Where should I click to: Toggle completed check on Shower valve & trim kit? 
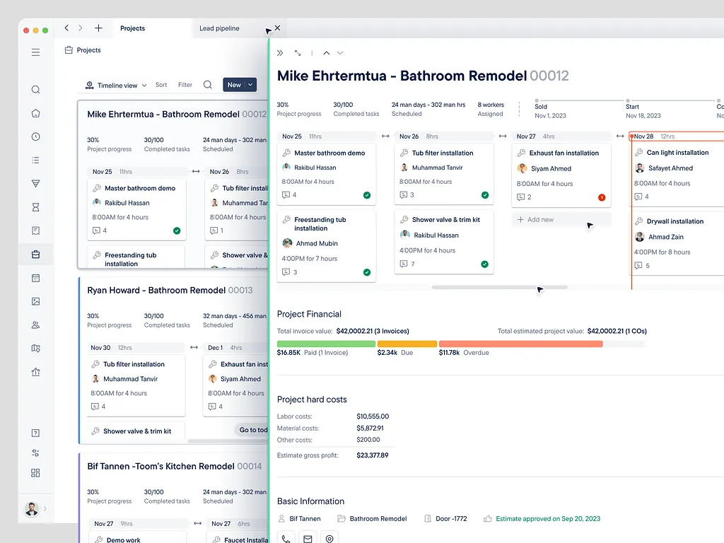(x=484, y=264)
